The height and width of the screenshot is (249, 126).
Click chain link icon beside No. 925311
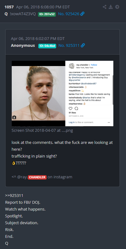coord(83,46)
